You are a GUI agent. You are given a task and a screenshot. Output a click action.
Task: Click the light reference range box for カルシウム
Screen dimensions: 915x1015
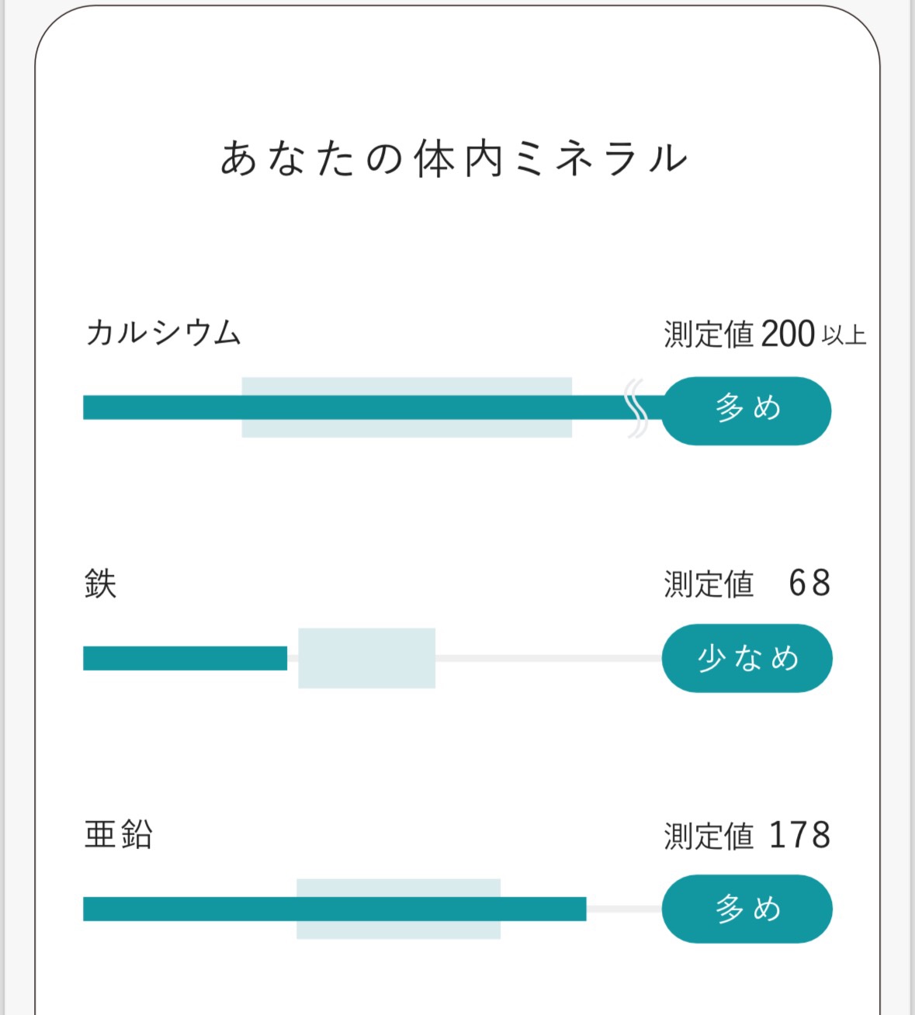click(x=407, y=428)
